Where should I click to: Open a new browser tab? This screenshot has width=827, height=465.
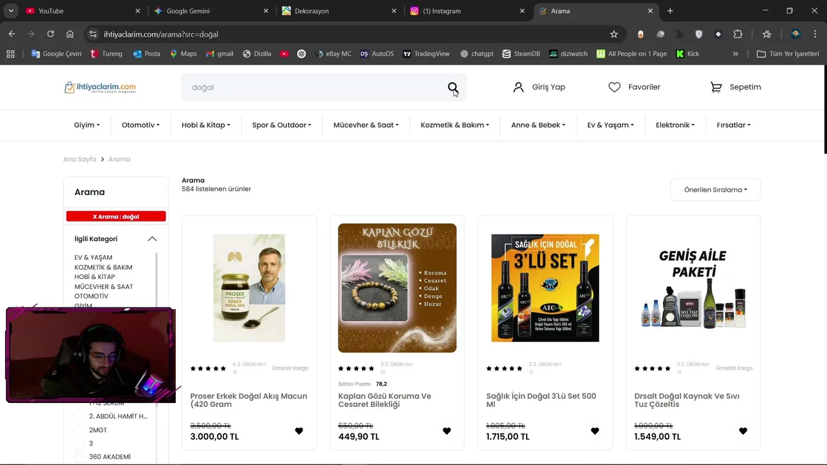(670, 11)
